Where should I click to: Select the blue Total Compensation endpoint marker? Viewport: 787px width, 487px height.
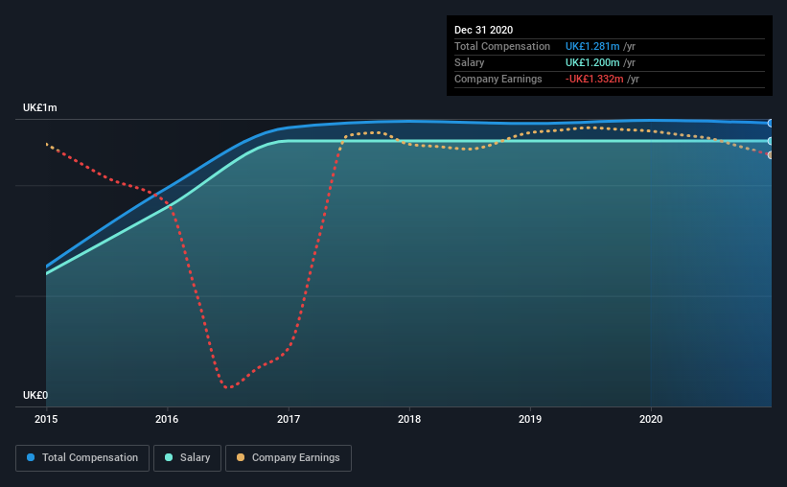pos(770,123)
